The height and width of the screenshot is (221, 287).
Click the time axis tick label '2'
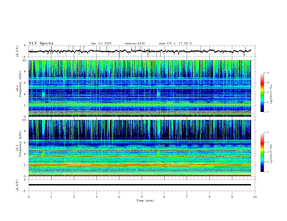[x=74, y=197]
